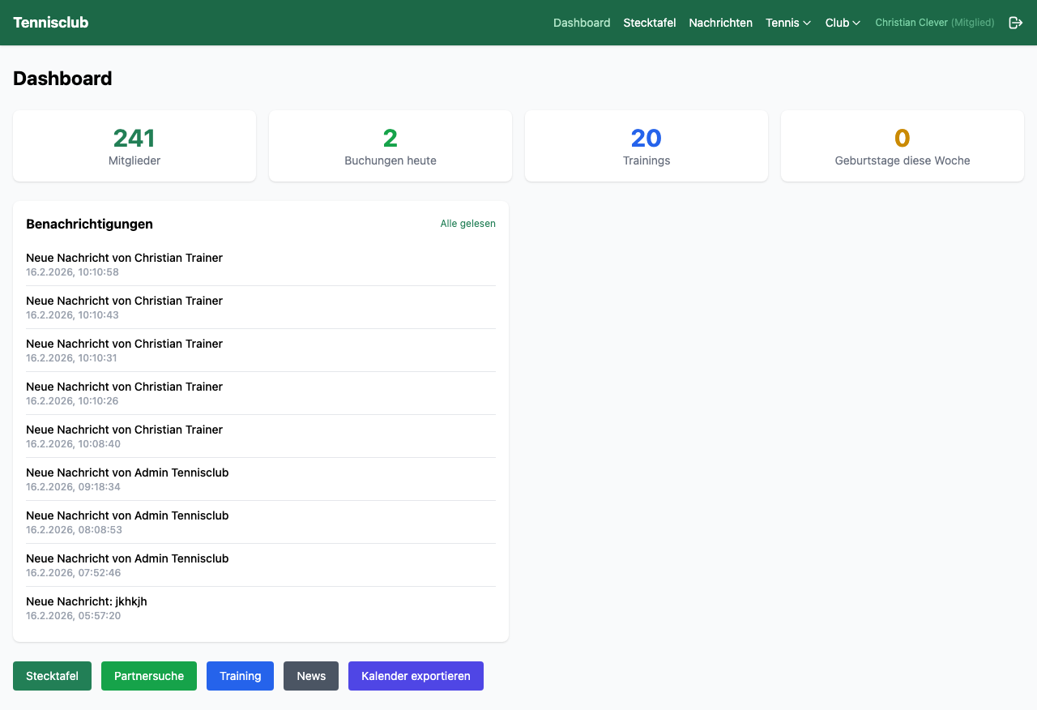Click the logout icon in the navbar
The height and width of the screenshot is (710, 1037).
1015,23
